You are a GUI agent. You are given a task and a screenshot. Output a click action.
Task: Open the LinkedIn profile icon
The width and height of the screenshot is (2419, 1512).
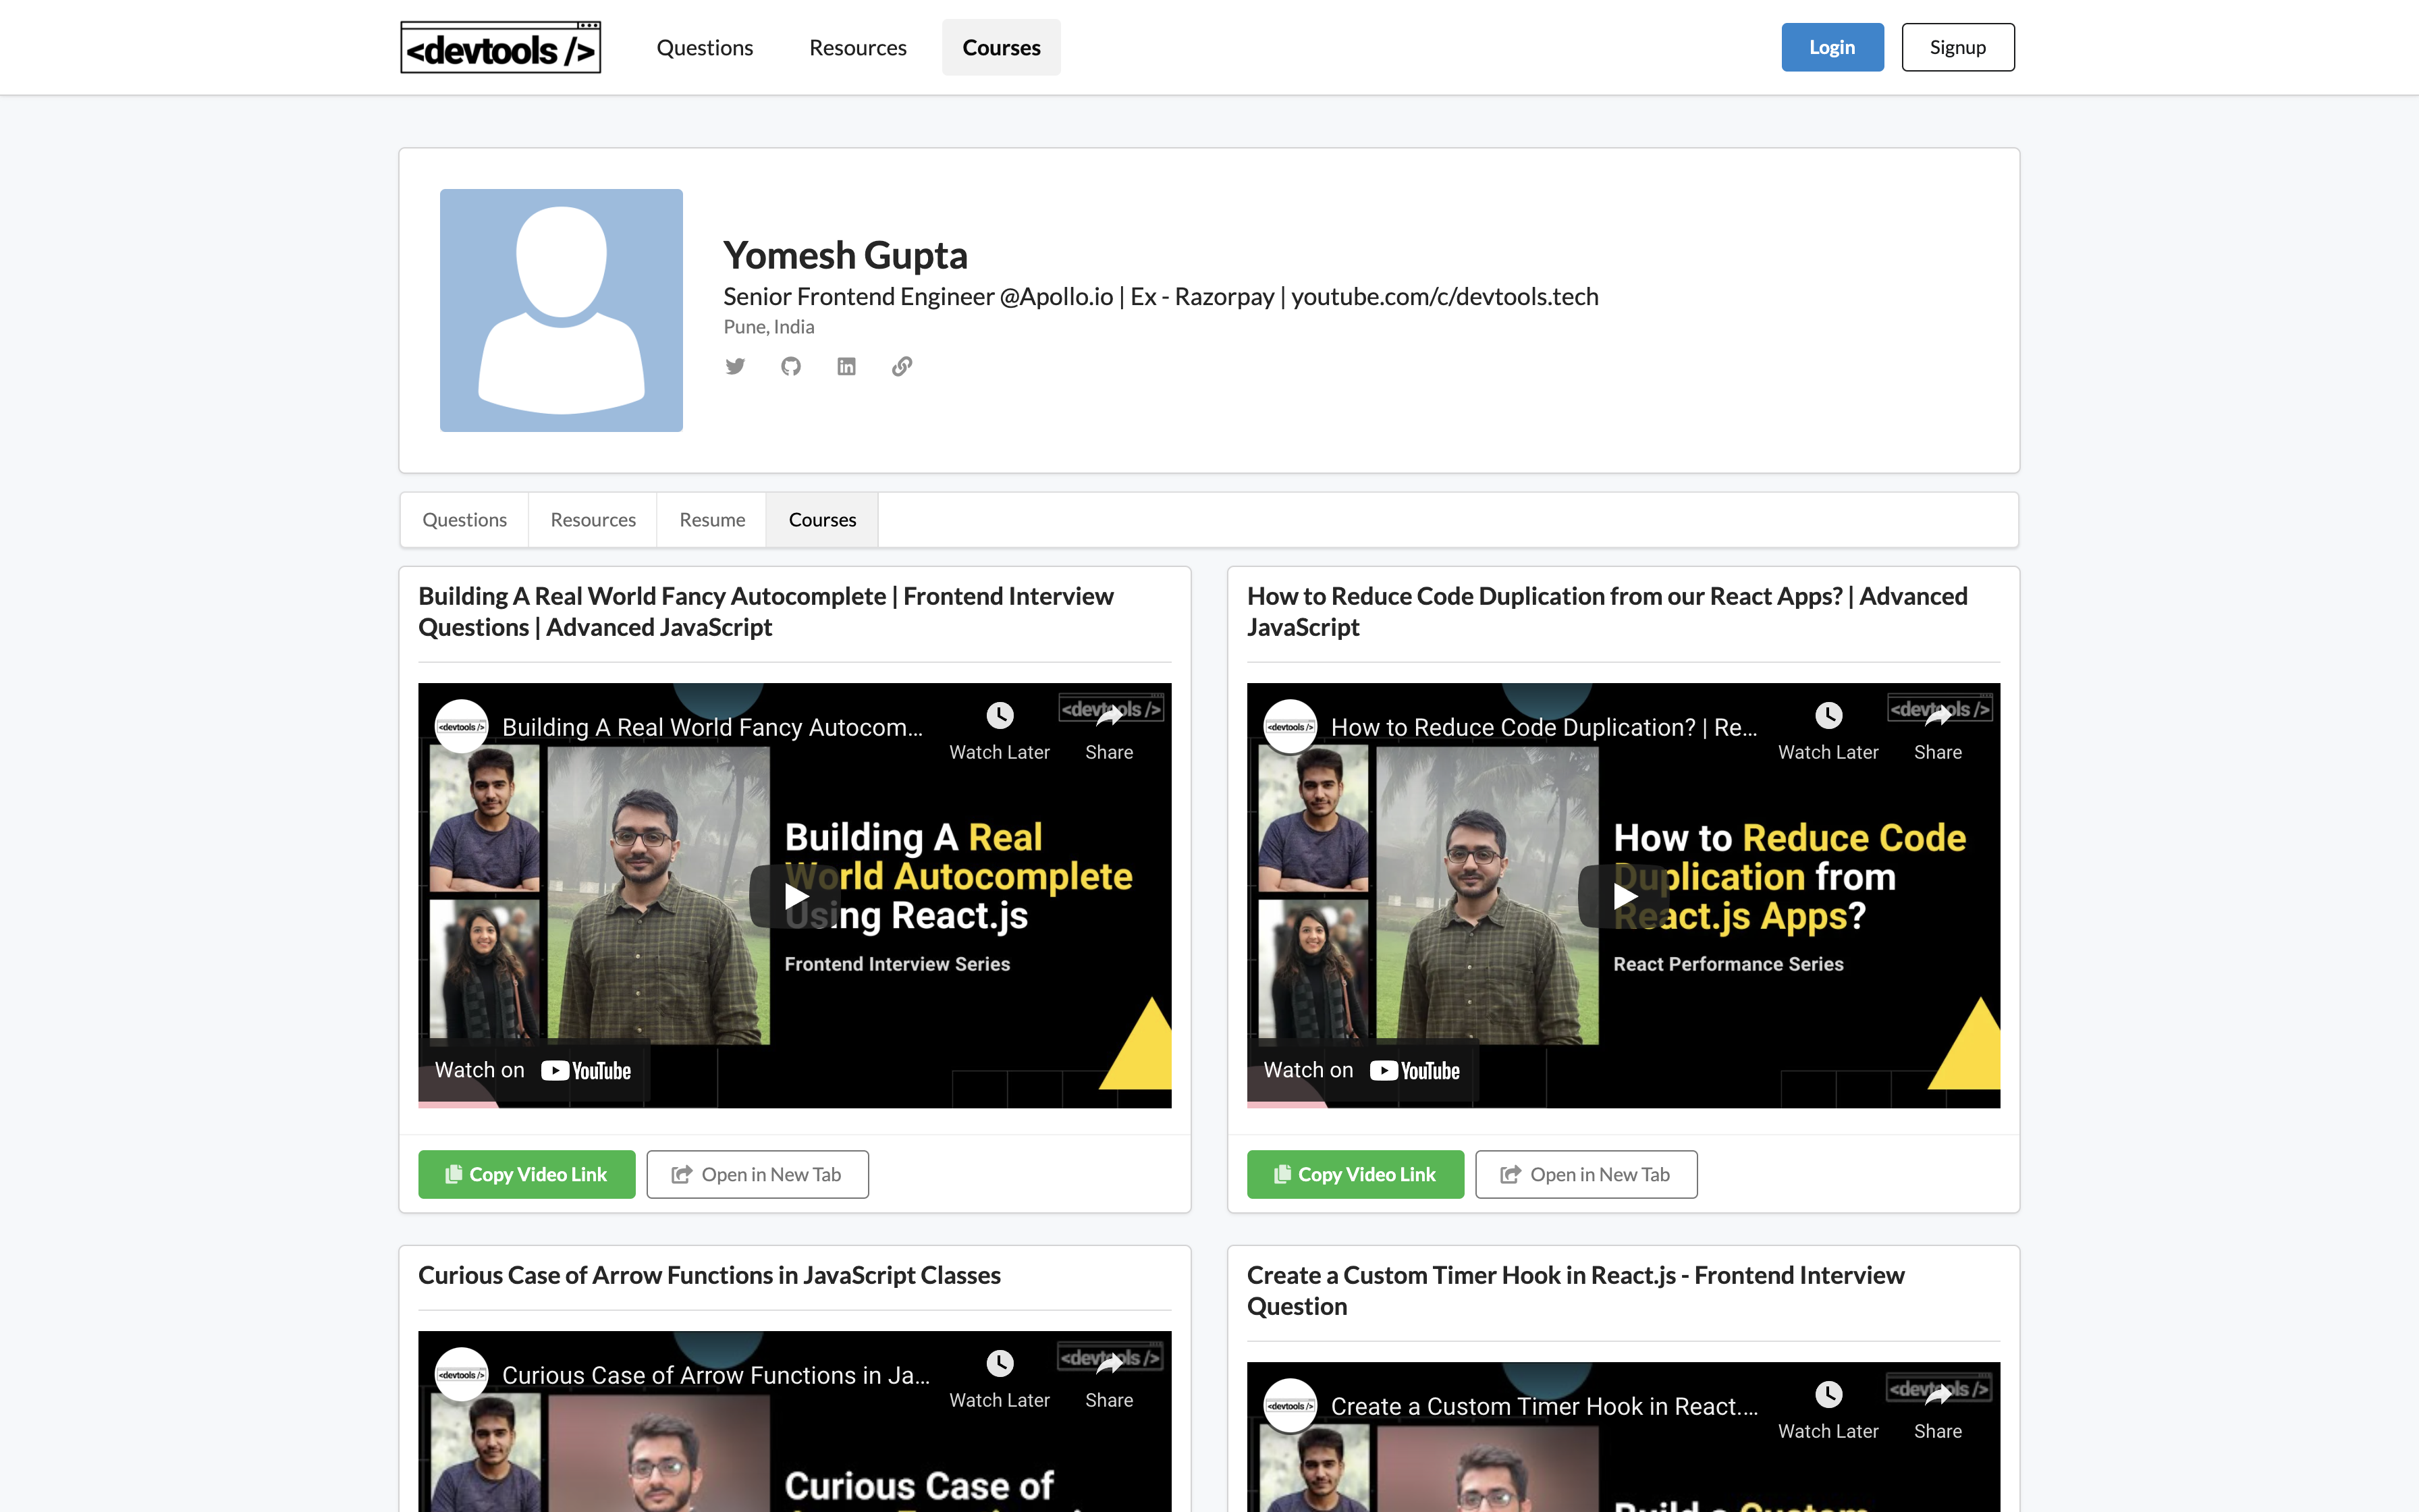846,366
